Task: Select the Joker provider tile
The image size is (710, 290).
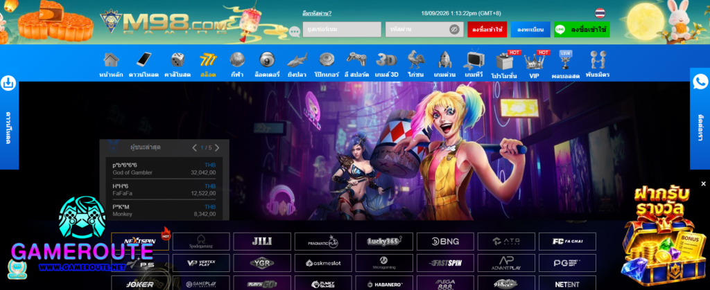Action: coord(140,283)
